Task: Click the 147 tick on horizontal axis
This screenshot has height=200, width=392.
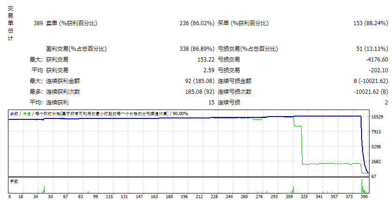Action: coord(140,197)
